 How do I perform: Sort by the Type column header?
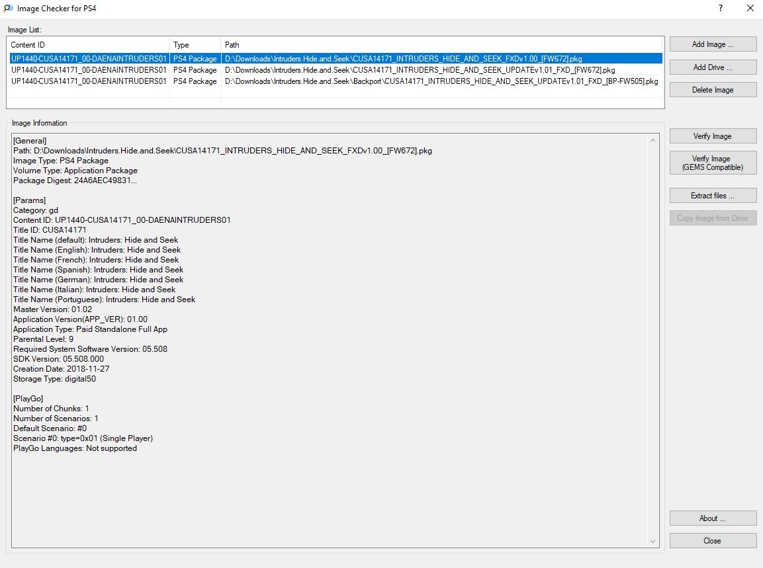pos(195,45)
